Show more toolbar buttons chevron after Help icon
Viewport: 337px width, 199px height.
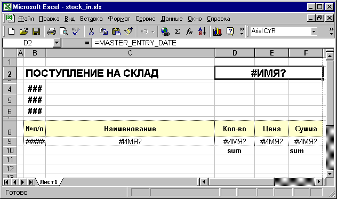pos(242,31)
